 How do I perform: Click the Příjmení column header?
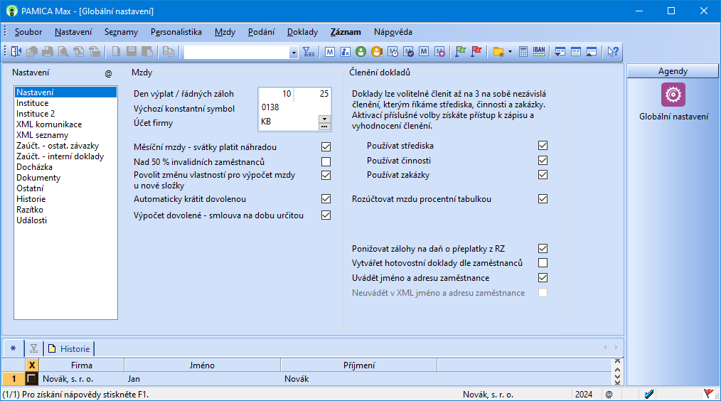pos(358,365)
